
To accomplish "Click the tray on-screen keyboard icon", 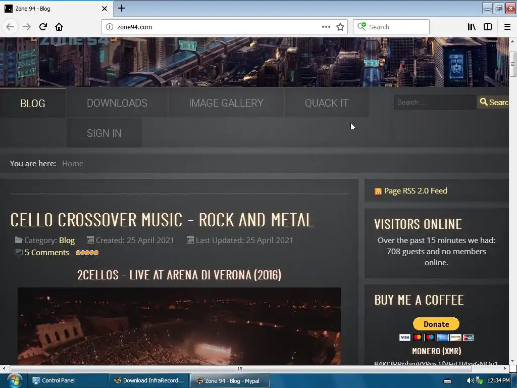I will coord(447,381).
